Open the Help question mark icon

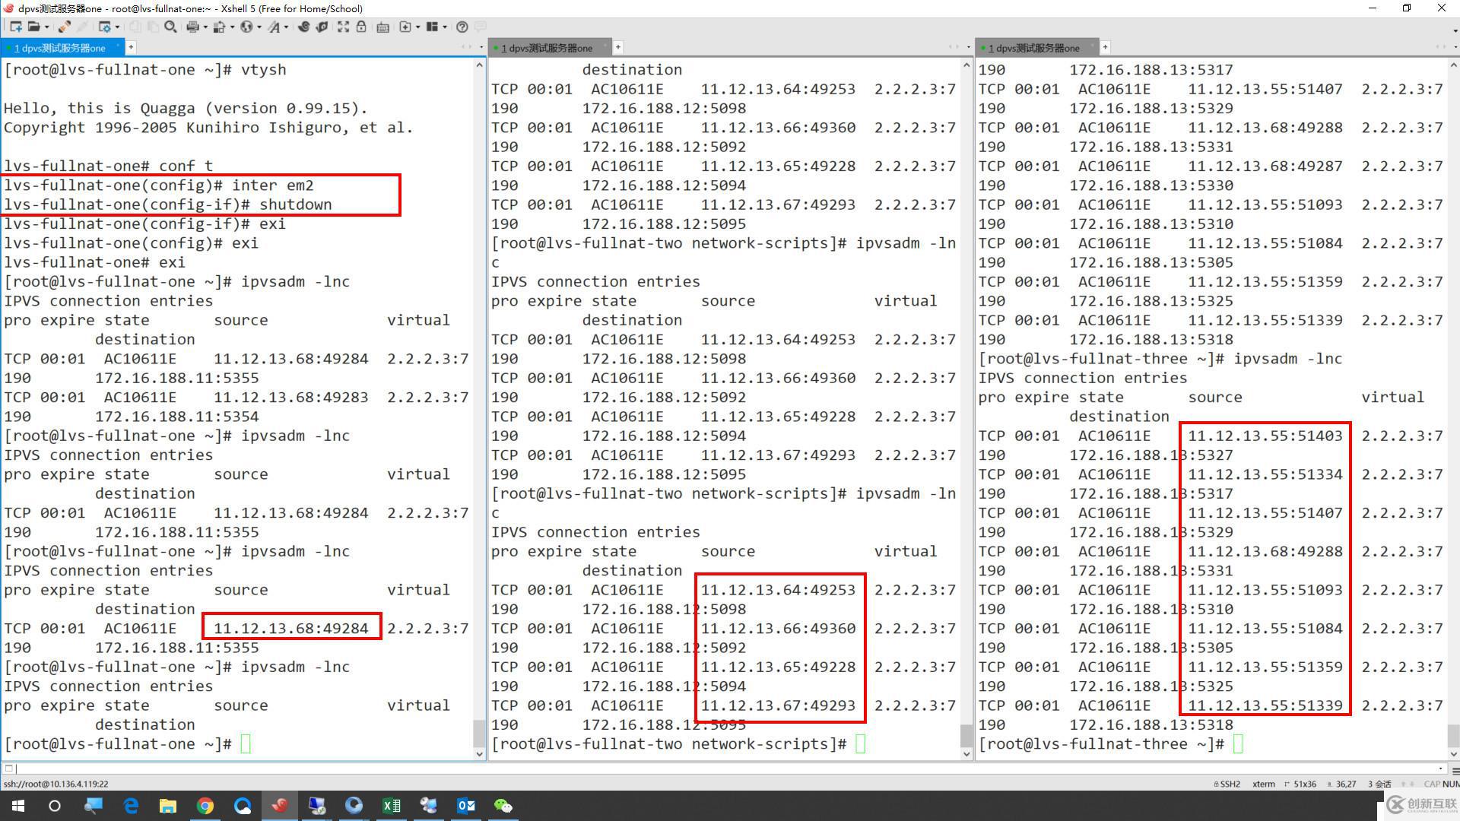(x=462, y=27)
